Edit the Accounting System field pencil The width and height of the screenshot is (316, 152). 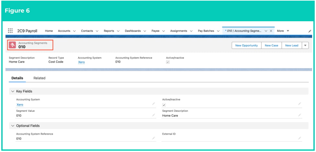(x=153, y=104)
